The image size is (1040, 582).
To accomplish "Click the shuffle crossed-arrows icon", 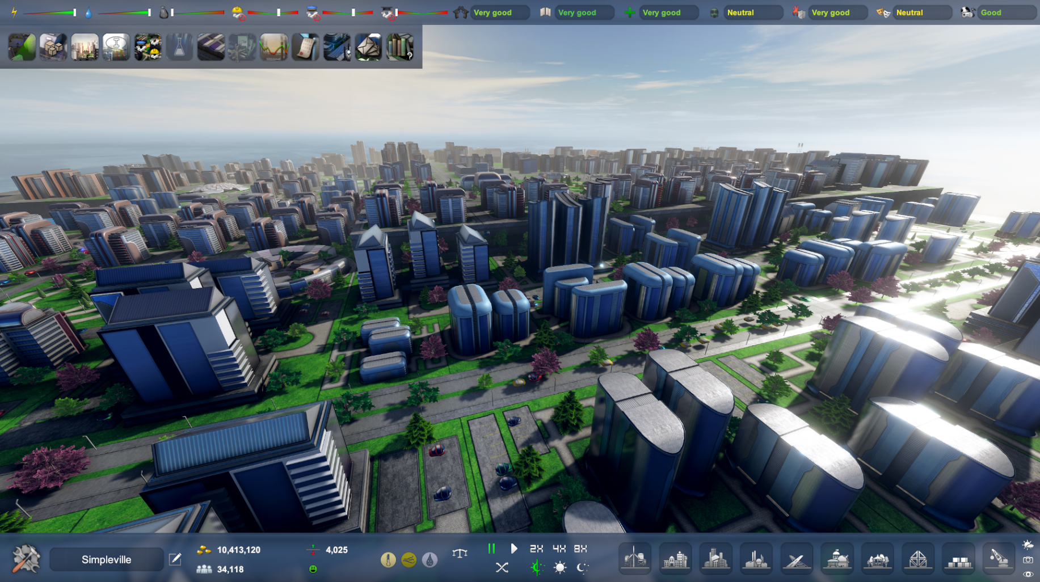I will point(502,567).
